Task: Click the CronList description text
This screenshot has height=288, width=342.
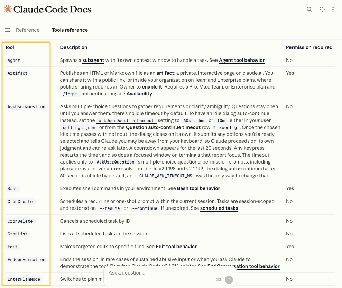Action: tap(103, 234)
